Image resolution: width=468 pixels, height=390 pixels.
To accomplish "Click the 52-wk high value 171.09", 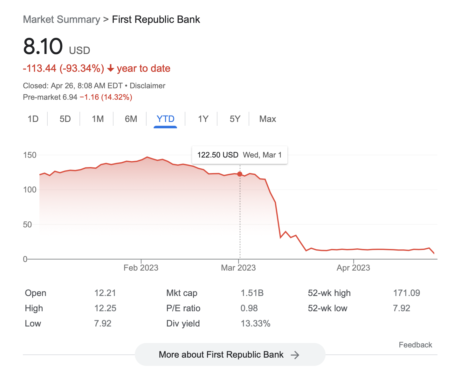I will pos(407,293).
